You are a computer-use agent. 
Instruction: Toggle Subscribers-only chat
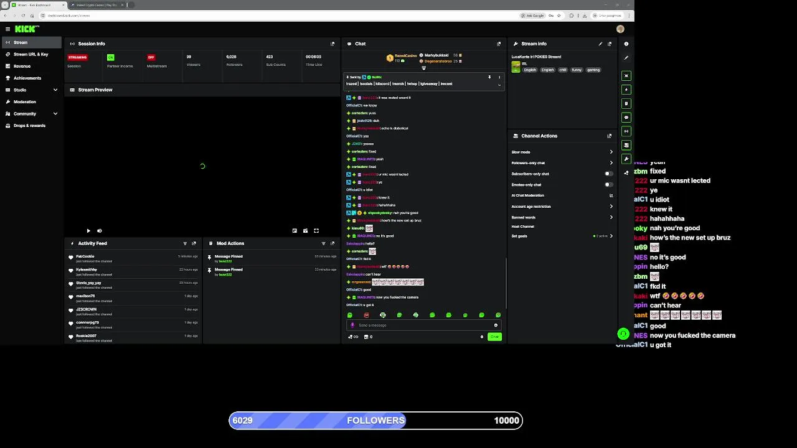[x=608, y=174]
